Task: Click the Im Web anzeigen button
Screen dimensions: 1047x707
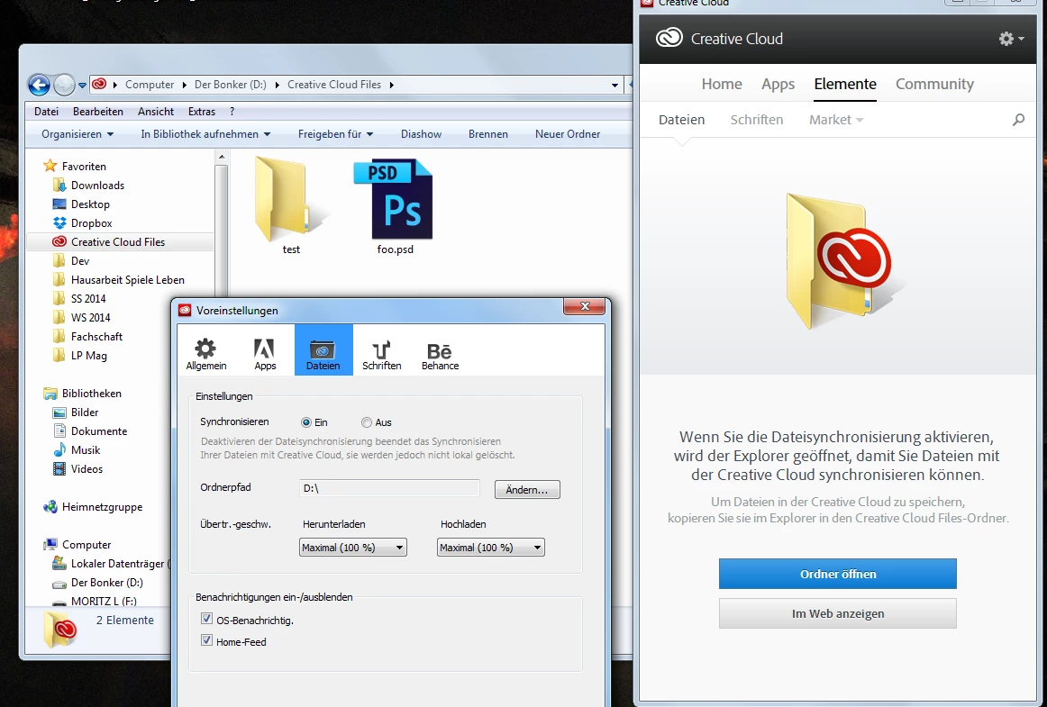Action: point(837,612)
